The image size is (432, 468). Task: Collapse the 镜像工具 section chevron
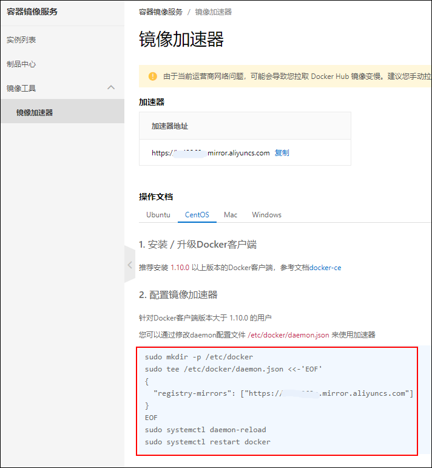(111, 87)
